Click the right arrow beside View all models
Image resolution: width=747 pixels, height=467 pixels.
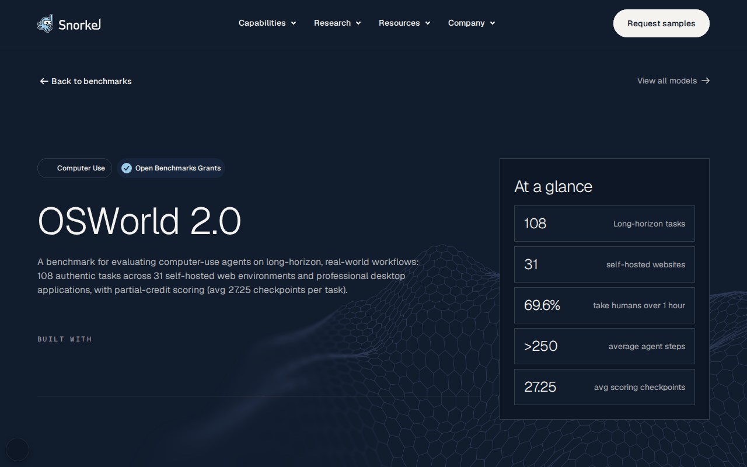pyautogui.click(x=706, y=81)
